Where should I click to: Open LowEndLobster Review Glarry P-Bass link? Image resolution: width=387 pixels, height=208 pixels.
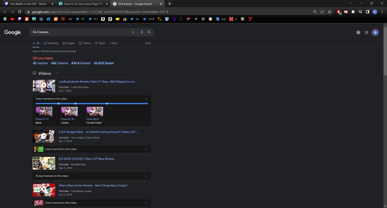pos(98,82)
